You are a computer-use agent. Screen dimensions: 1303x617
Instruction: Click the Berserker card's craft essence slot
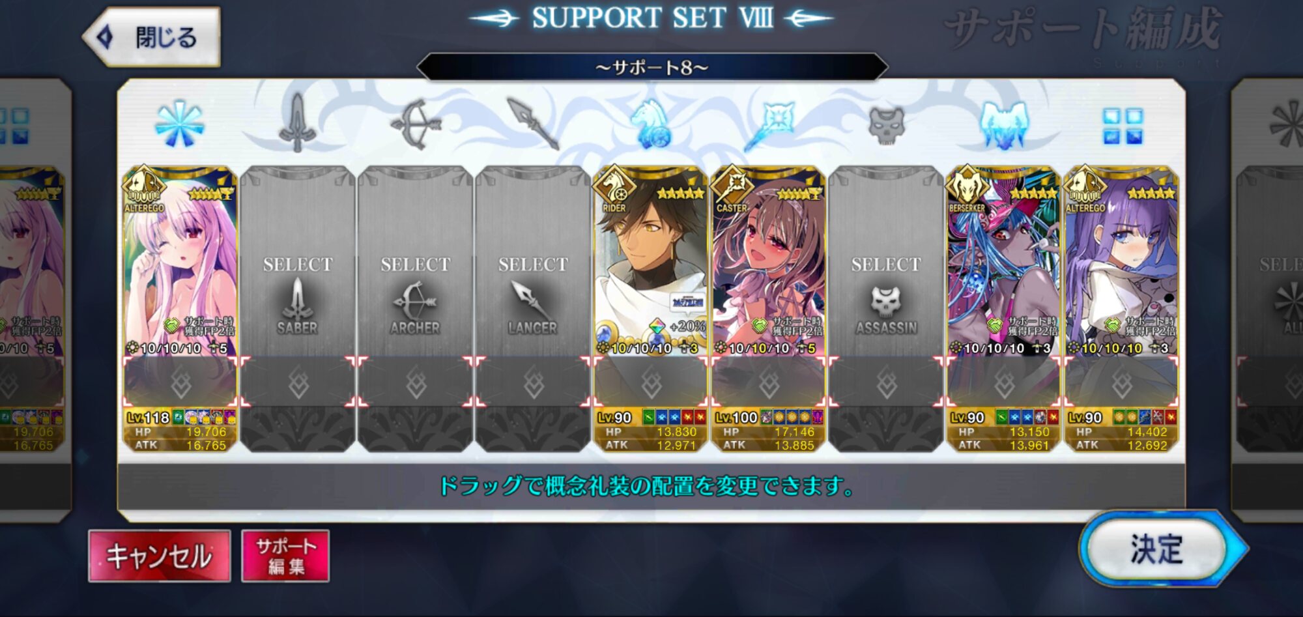pyautogui.click(x=1004, y=382)
